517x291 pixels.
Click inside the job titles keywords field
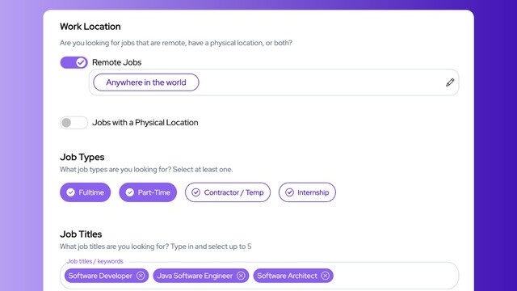(394, 276)
